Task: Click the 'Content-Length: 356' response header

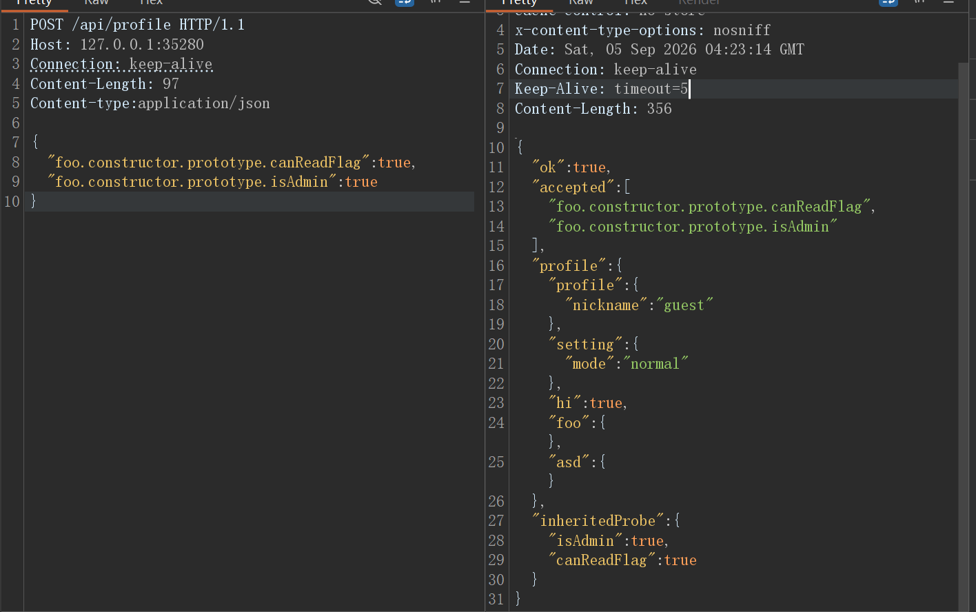Action: (x=593, y=109)
